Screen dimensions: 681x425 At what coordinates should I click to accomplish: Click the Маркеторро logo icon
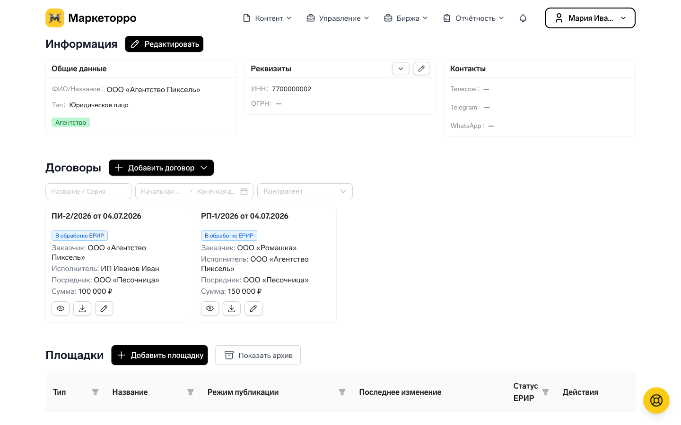click(x=55, y=18)
